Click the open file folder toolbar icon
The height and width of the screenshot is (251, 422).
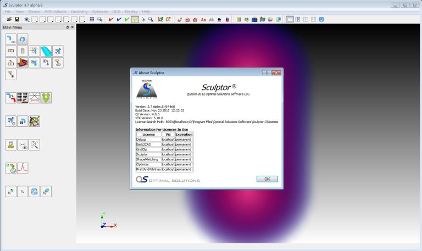9,19
